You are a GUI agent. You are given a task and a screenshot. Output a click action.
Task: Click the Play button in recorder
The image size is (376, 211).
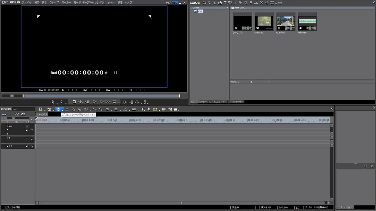coord(94,102)
